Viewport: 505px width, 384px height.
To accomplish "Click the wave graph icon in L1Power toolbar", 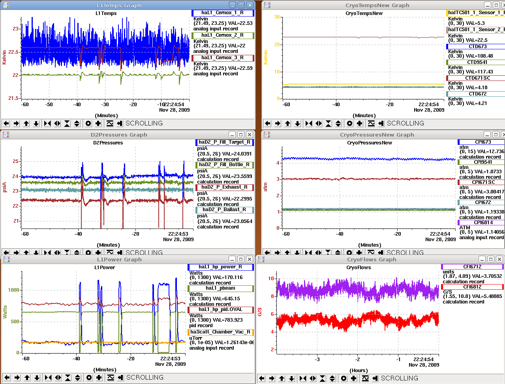I will [x=111, y=378].
